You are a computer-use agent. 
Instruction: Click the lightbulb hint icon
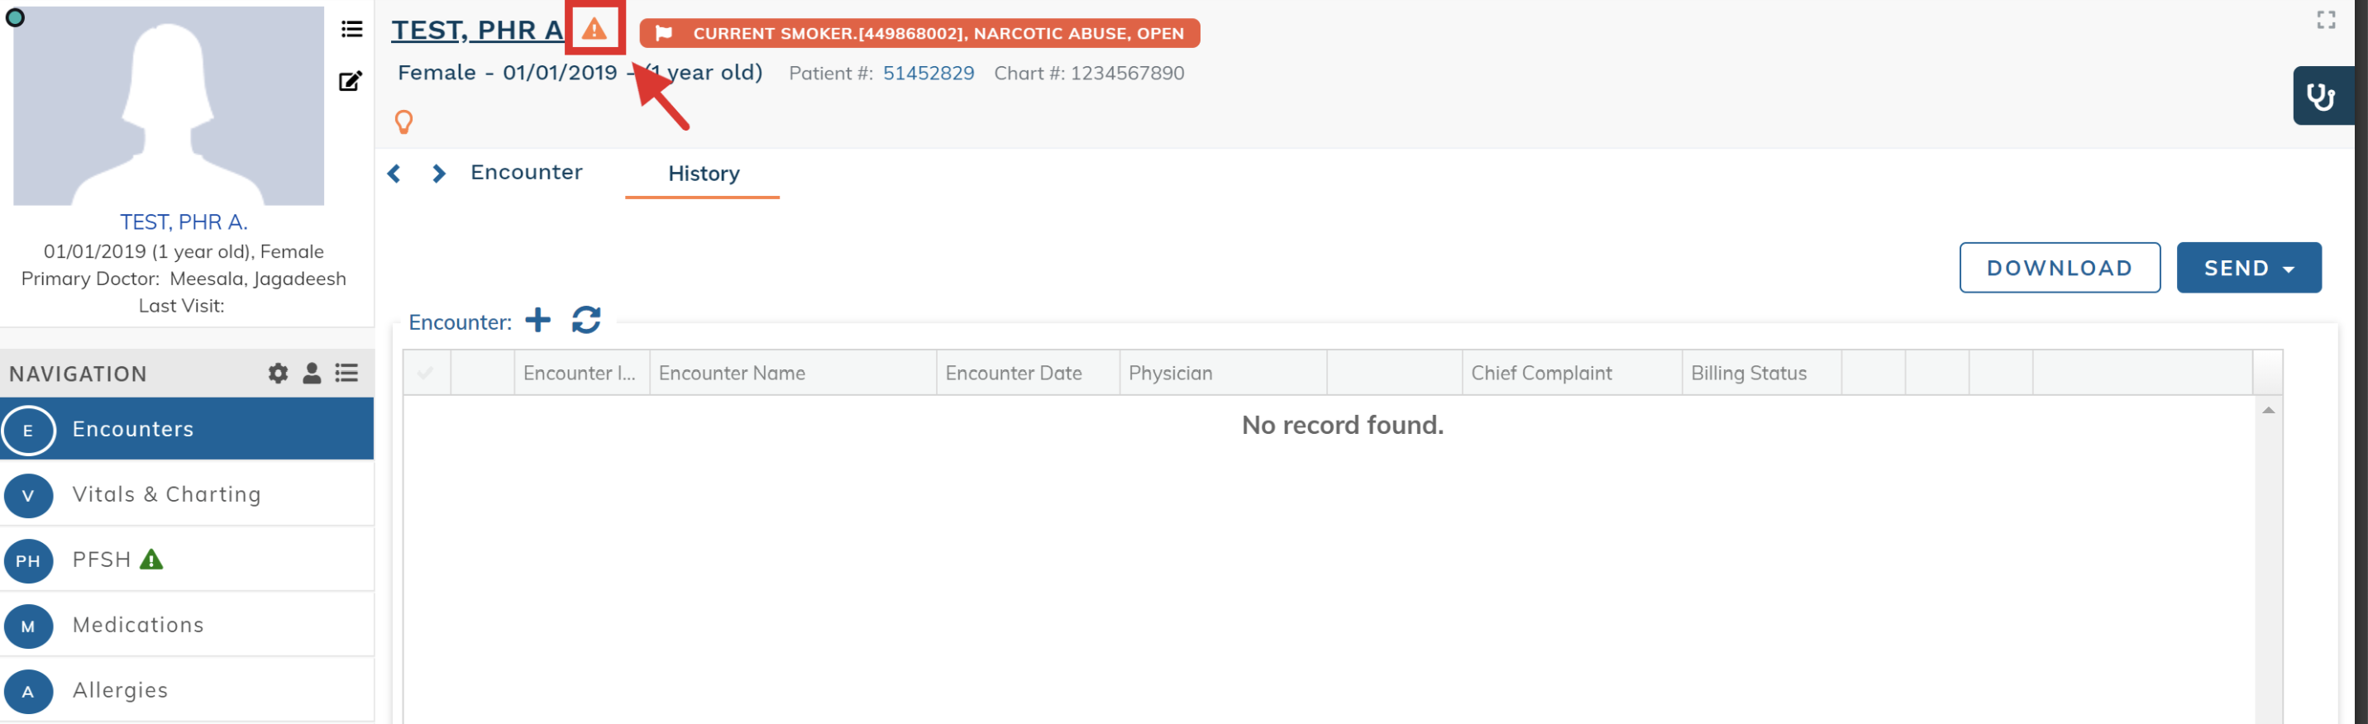coord(403,121)
